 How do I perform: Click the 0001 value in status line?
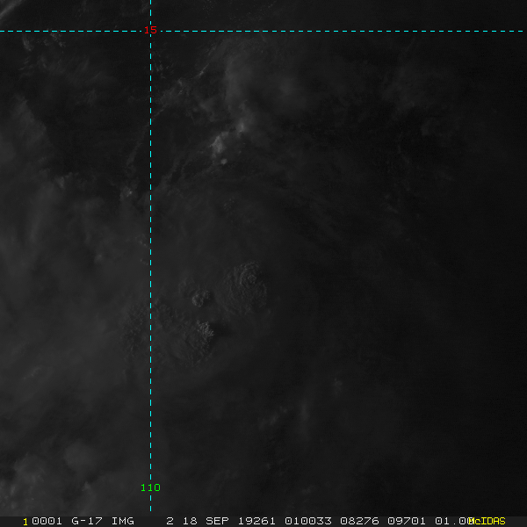click(47, 521)
